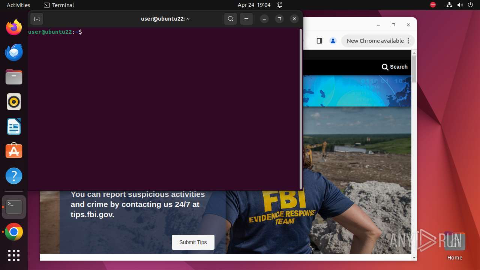Open the Help dock icon
Image resolution: width=480 pixels, height=270 pixels.
coord(14,176)
